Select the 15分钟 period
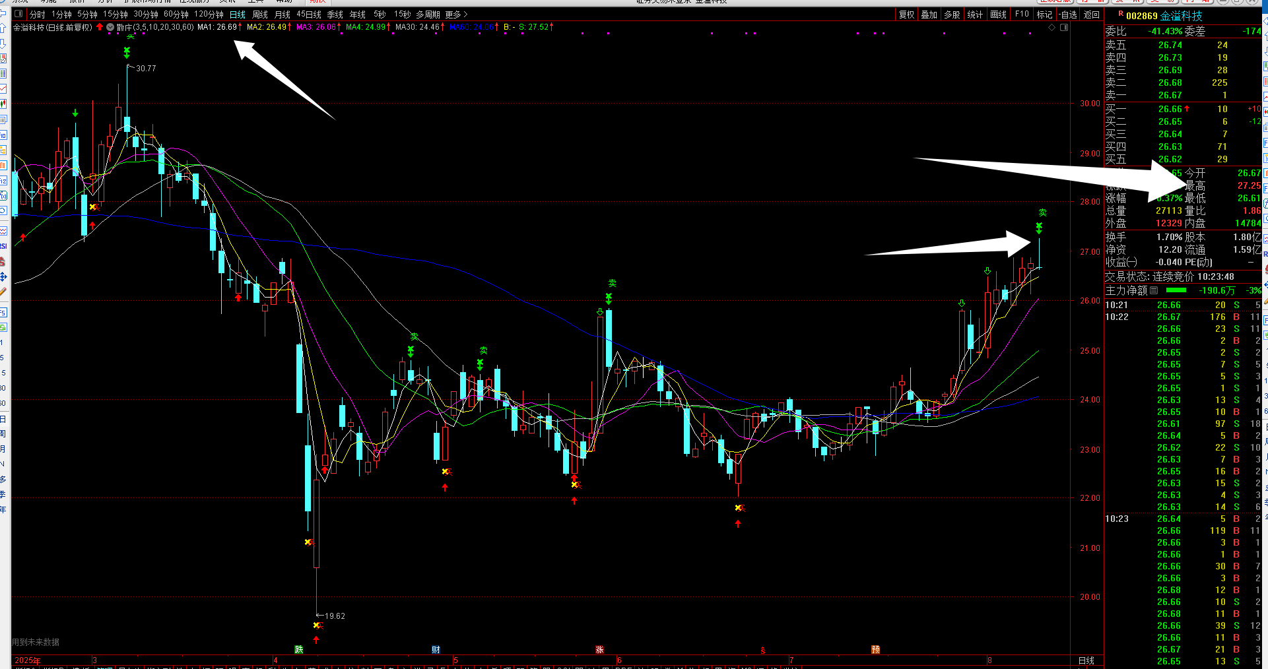Screen dimensions: 1268x669 [116, 15]
